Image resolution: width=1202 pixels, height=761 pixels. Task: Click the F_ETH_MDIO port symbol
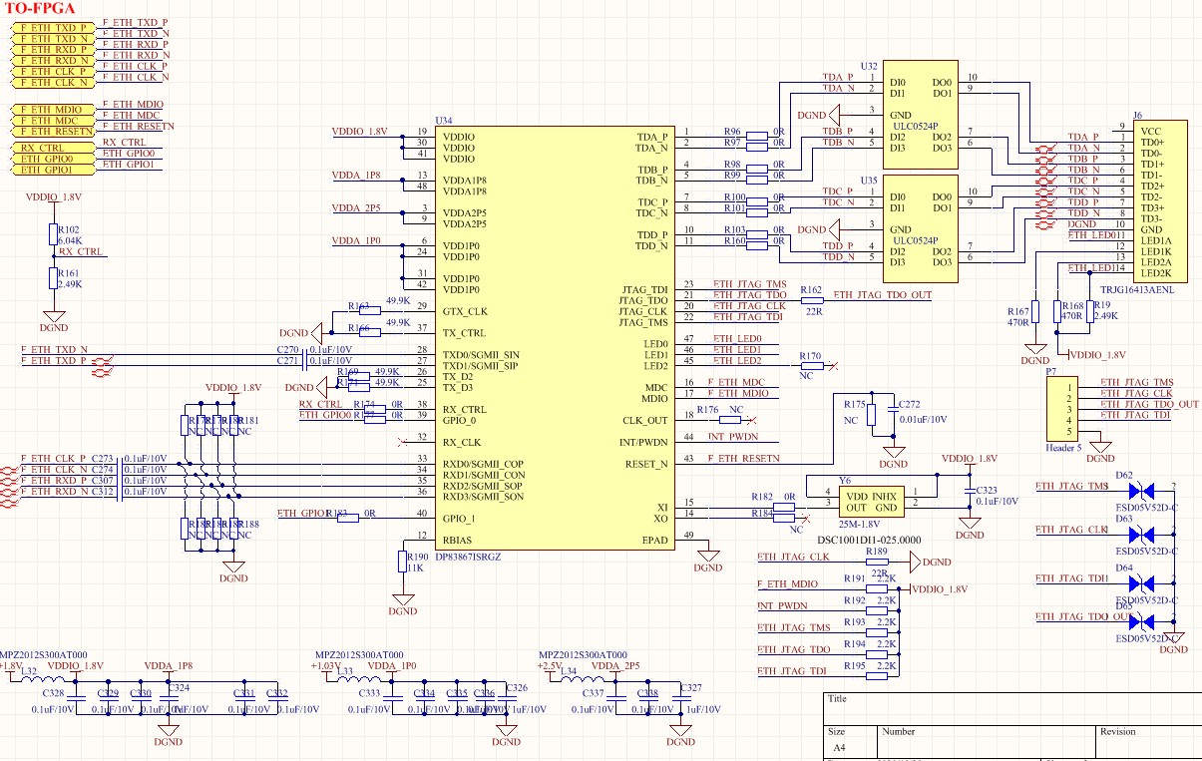point(55,109)
